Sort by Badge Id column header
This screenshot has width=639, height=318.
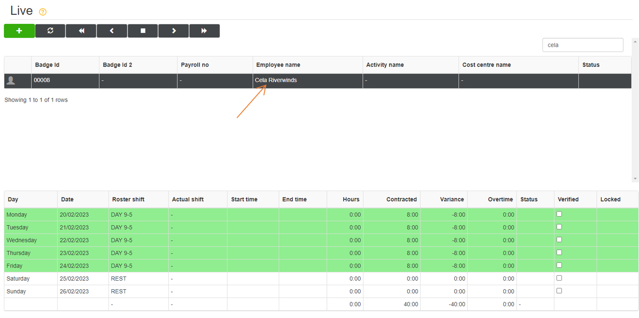[x=47, y=65]
